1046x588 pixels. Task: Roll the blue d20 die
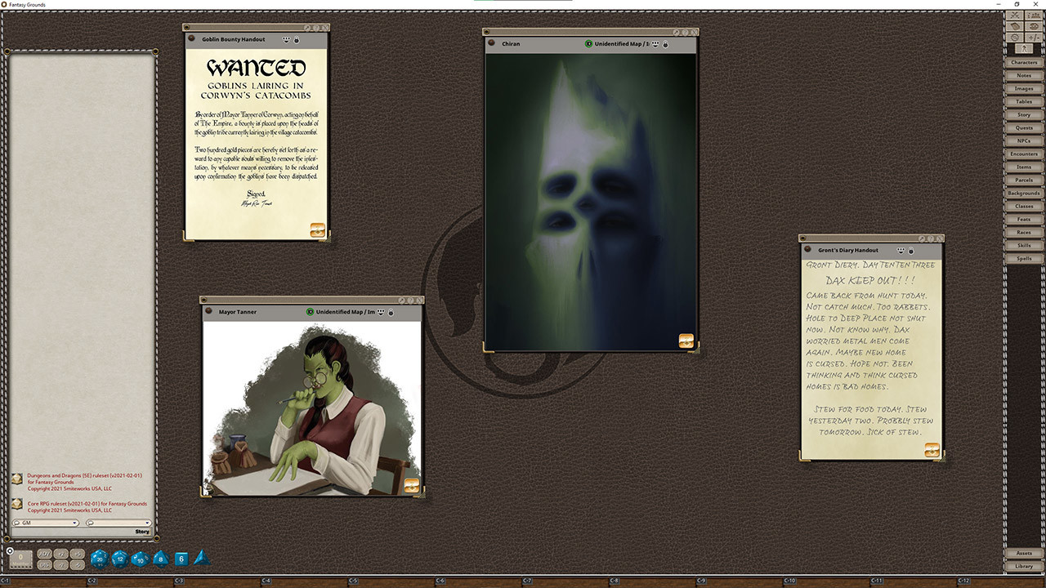tap(98, 559)
